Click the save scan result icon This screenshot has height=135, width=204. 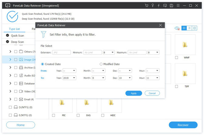171,5
